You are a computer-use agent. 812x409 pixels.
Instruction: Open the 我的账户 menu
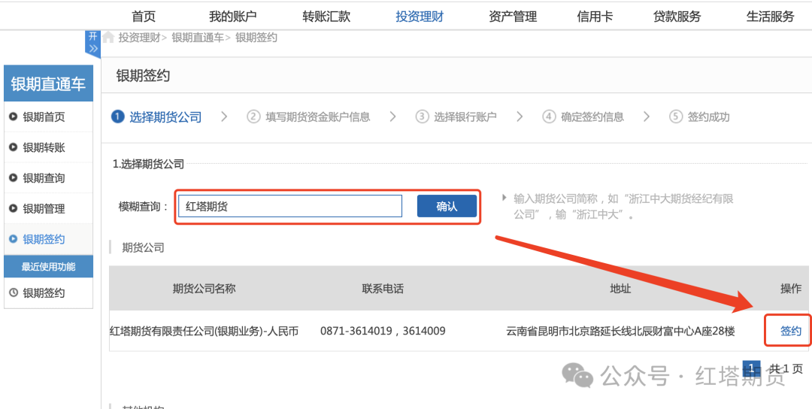pyautogui.click(x=233, y=17)
